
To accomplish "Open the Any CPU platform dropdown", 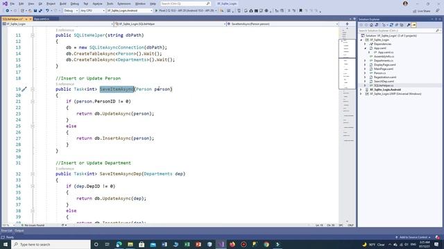I will tap(92, 10).
